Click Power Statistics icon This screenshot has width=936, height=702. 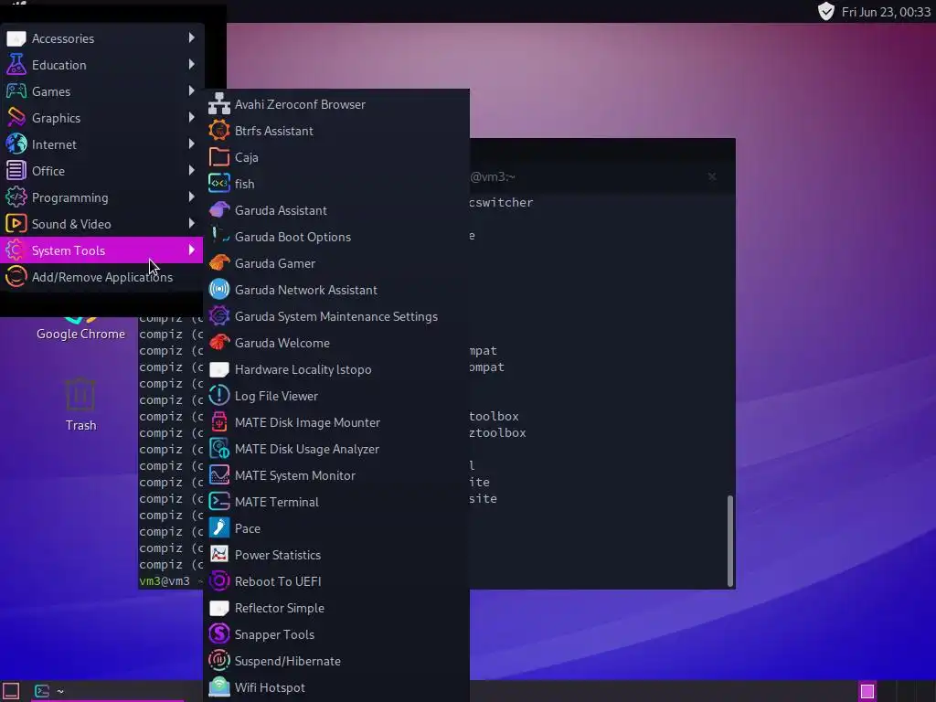tap(219, 555)
